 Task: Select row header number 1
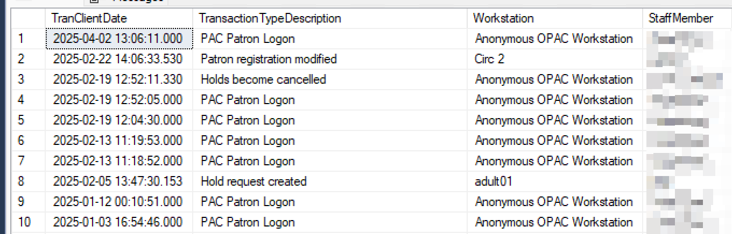(28, 39)
